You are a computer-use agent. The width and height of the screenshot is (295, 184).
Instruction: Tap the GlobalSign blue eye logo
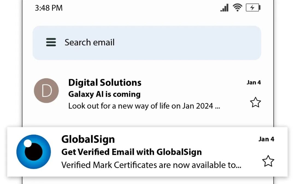point(34,152)
